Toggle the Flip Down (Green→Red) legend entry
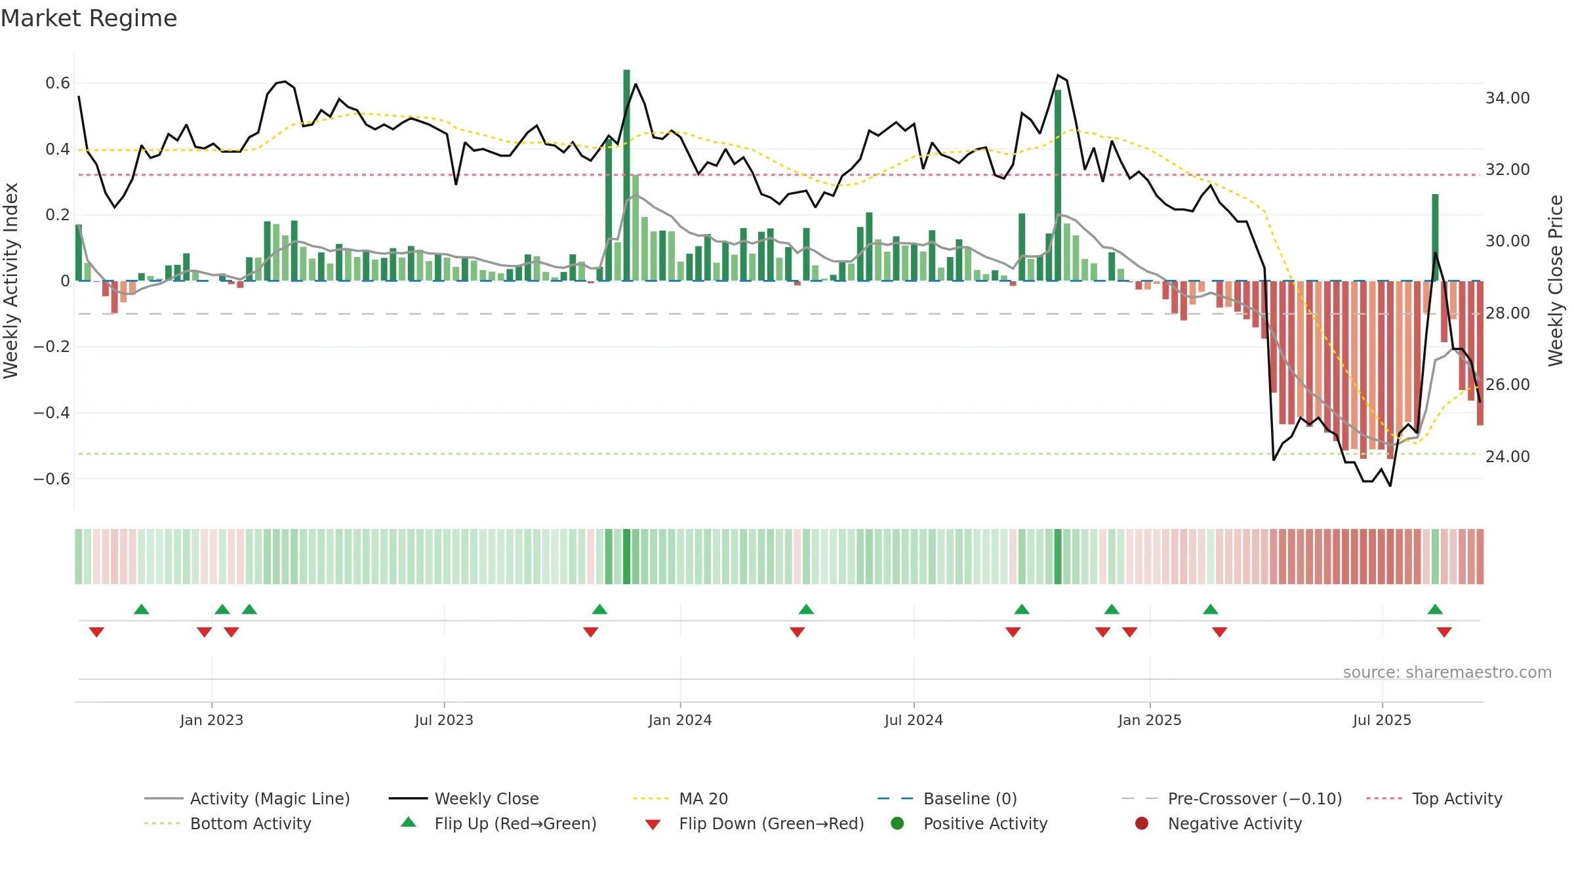 (754, 823)
